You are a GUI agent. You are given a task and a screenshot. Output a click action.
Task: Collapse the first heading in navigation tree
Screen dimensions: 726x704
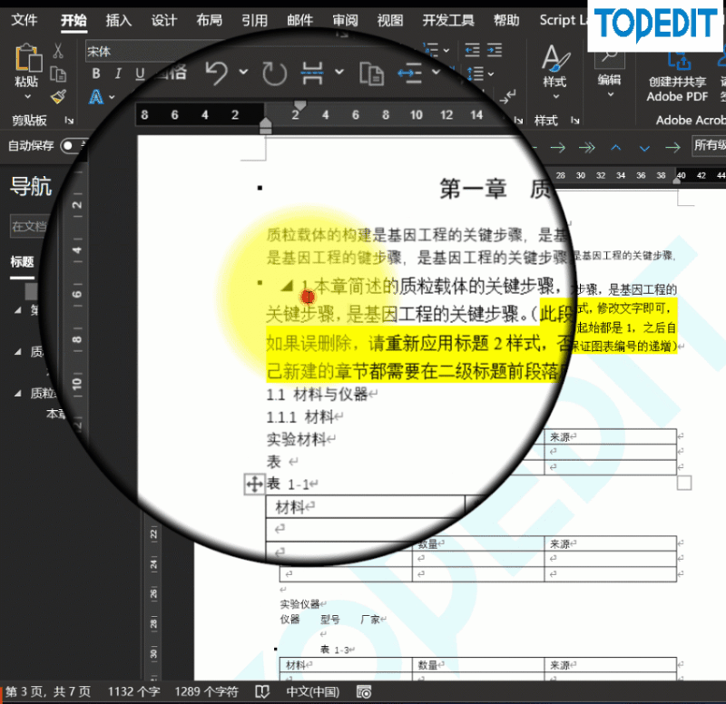pos(17,310)
